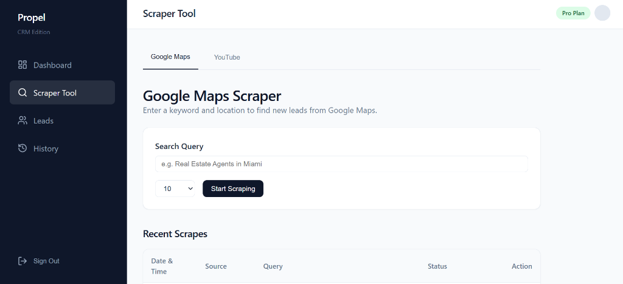The width and height of the screenshot is (623, 284).
Task: Click the History clock icon
Action: coord(23,148)
